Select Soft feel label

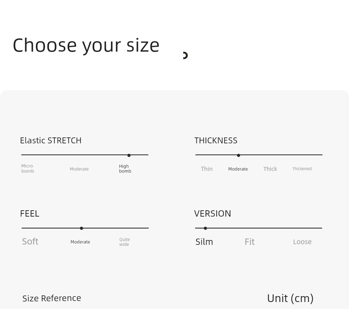30,241
